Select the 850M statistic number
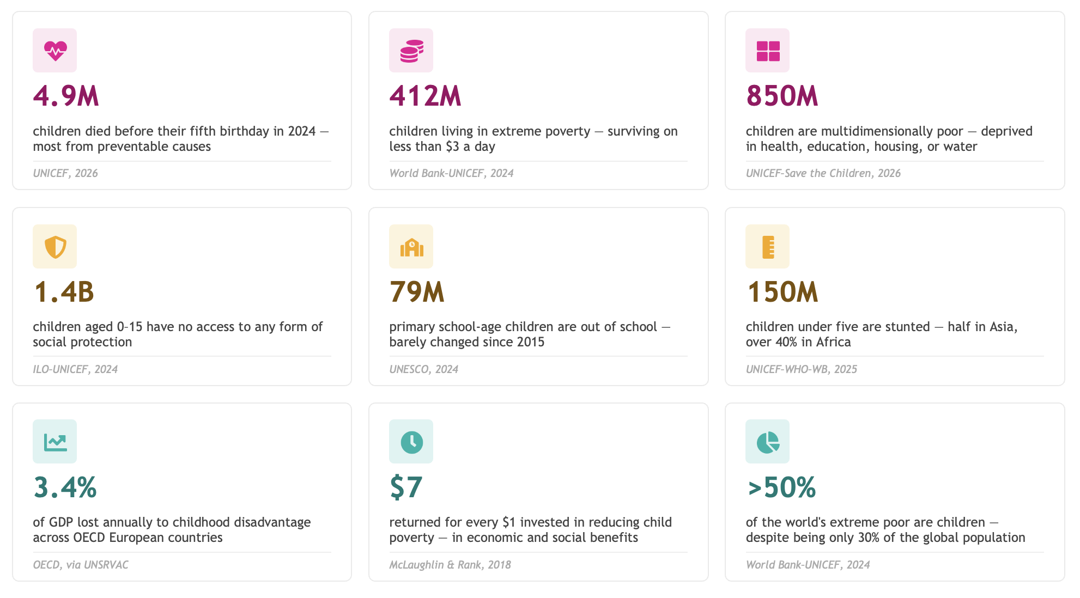The width and height of the screenshot is (1080, 598). point(782,96)
